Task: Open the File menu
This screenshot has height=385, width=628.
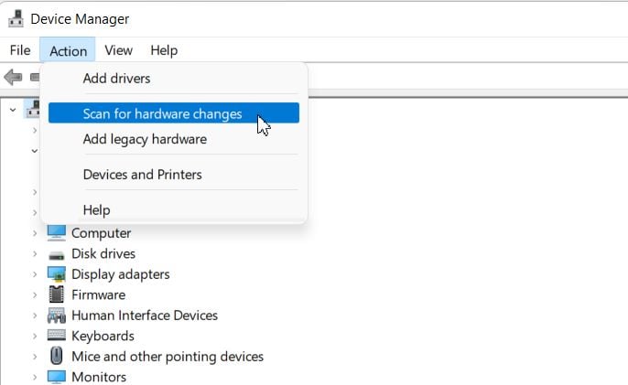Action: pyautogui.click(x=20, y=50)
